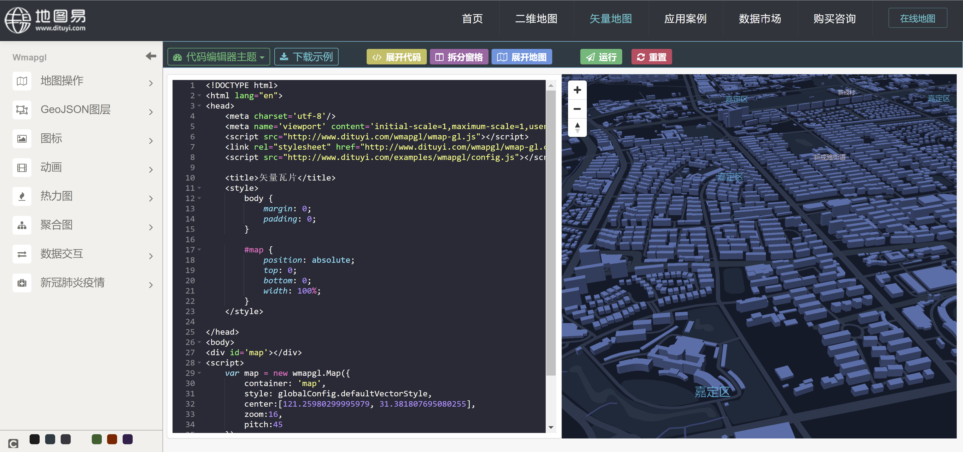Viewport: 963px width, 452px height.
Task: Zoom in on the map
Action: [577, 90]
